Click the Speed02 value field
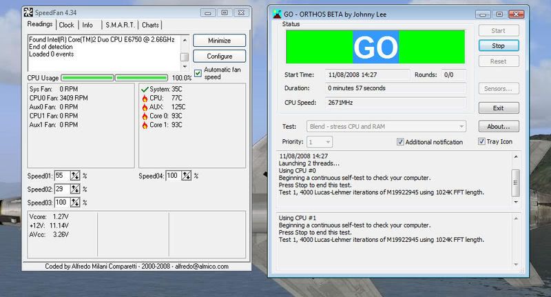 point(62,189)
